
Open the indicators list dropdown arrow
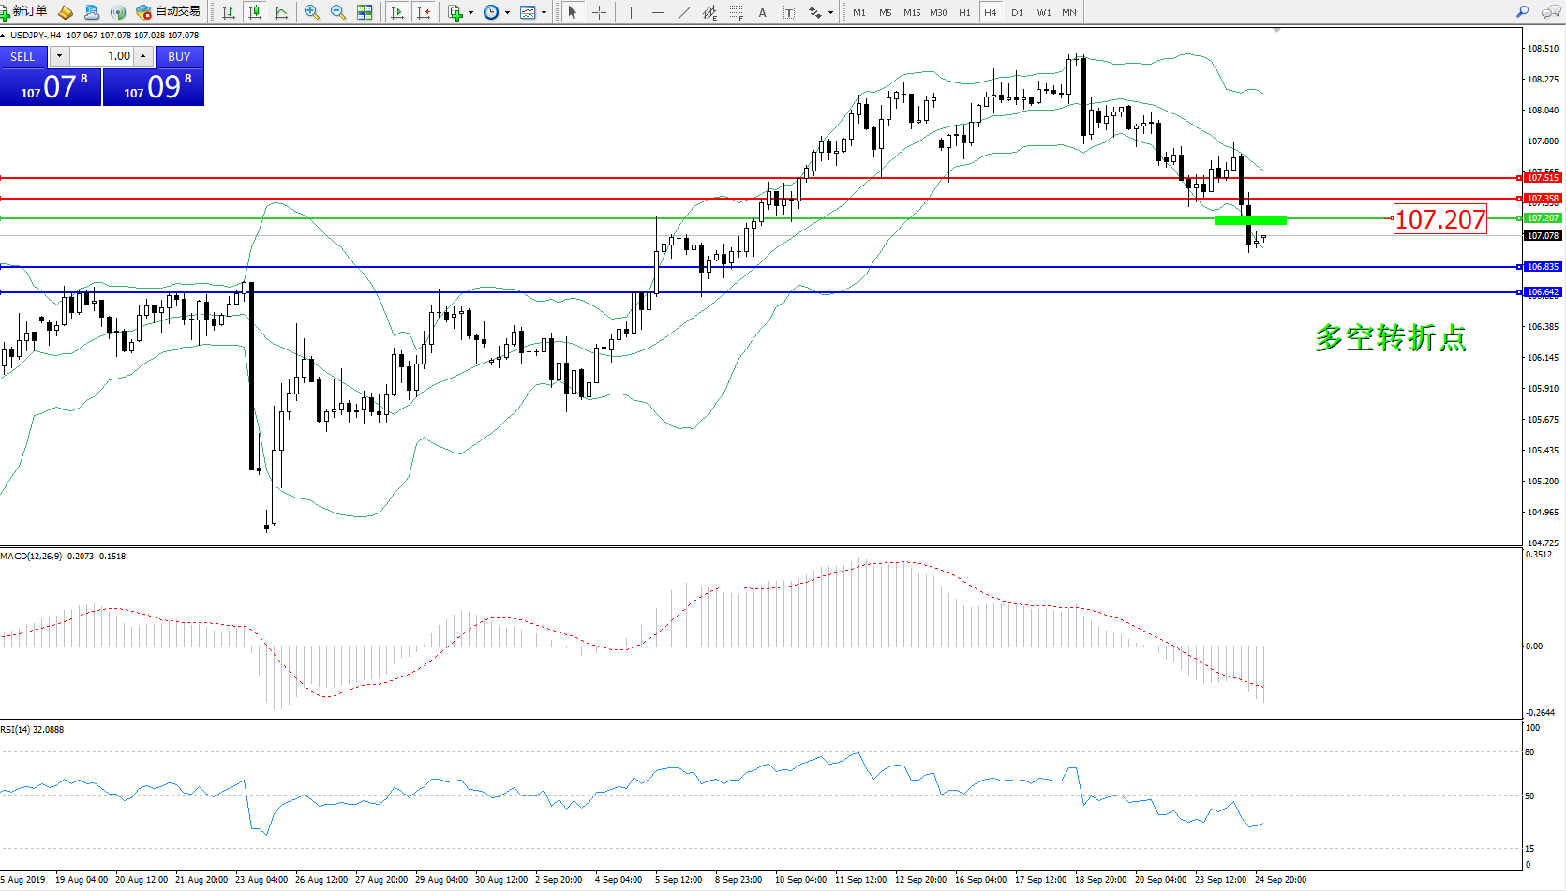click(470, 13)
